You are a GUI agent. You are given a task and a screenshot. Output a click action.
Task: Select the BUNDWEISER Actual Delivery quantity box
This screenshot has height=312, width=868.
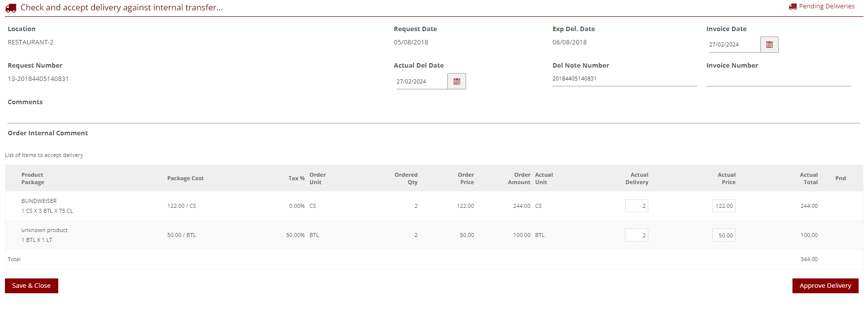point(636,206)
